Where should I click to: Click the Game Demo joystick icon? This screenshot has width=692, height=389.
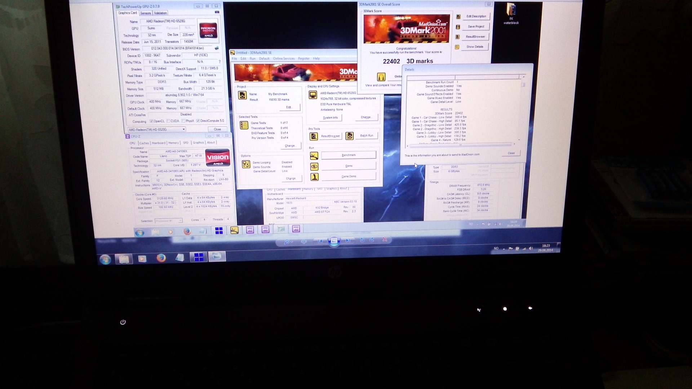[314, 177]
